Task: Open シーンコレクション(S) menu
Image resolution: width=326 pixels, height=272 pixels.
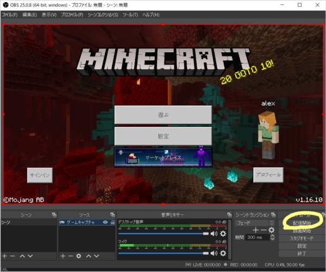Action: click(103, 15)
